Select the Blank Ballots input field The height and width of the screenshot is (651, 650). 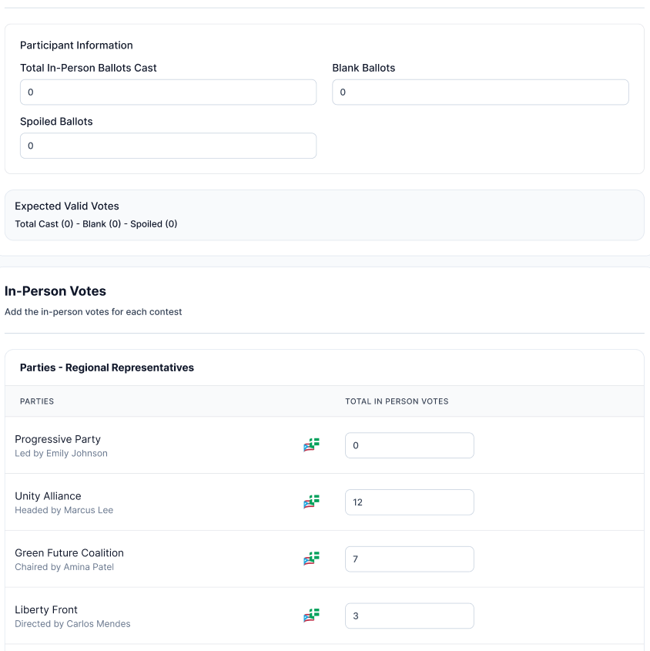(480, 92)
